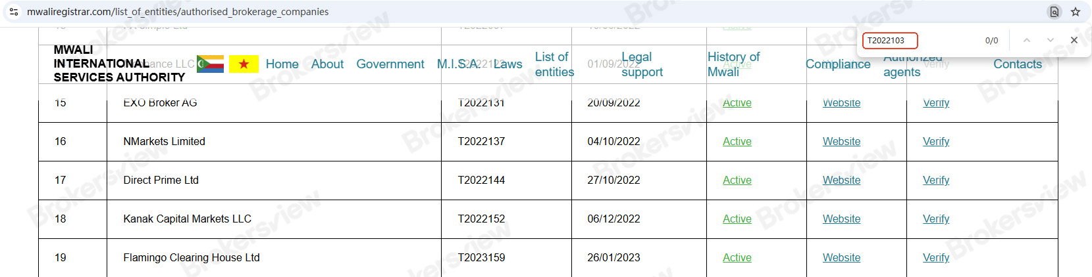Click Verify for Direct Prime Ltd
The height and width of the screenshot is (277, 1092).
click(935, 180)
